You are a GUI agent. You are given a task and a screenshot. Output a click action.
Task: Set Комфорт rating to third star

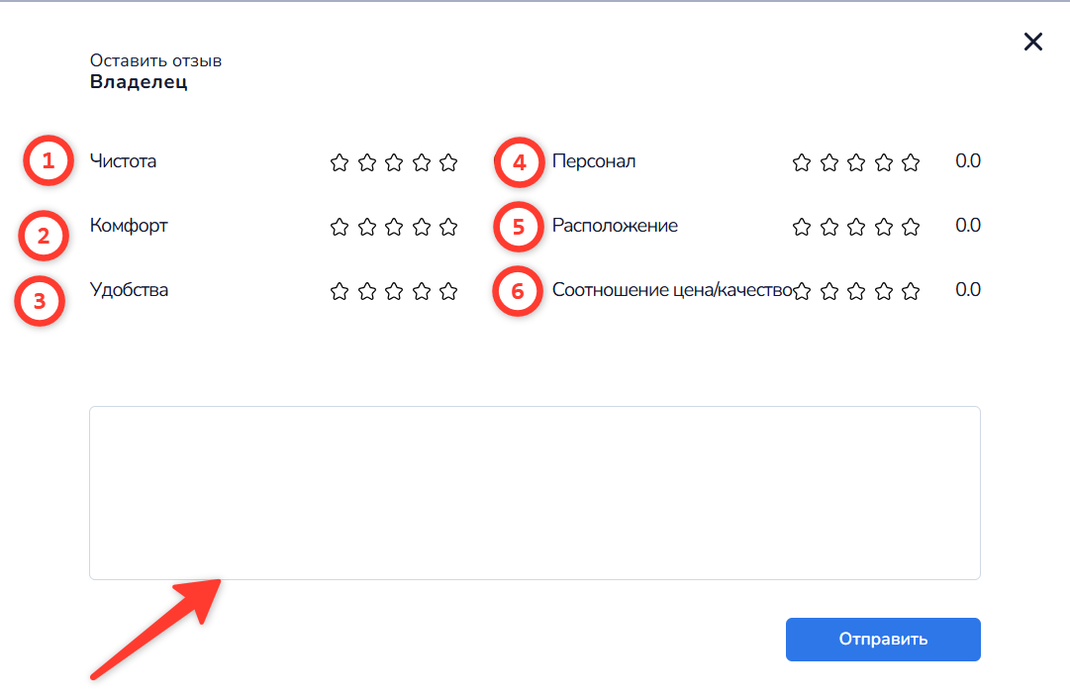coord(394,227)
